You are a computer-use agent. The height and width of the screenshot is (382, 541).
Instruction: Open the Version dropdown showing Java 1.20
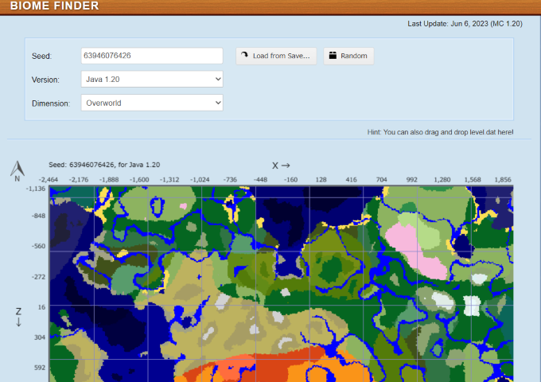[x=152, y=79]
